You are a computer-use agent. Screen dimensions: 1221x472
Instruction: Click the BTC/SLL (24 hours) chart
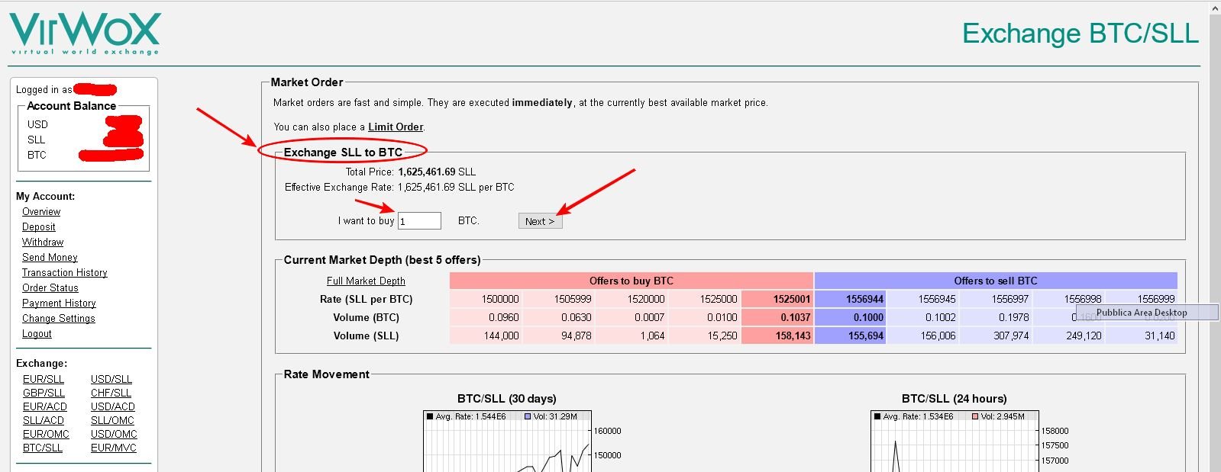pyautogui.click(x=955, y=441)
